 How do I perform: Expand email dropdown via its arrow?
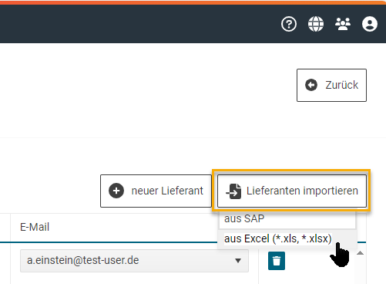238,261
